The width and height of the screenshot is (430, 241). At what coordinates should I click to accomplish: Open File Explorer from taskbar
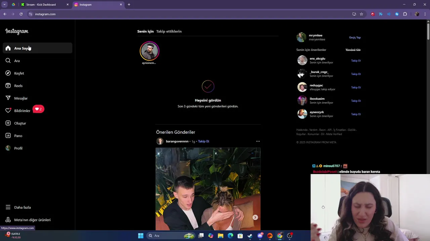(x=221, y=236)
